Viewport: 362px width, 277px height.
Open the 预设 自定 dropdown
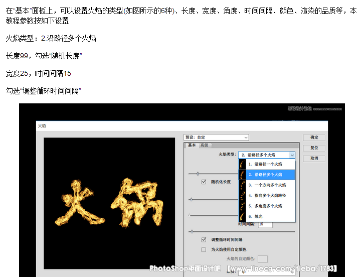(216, 137)
